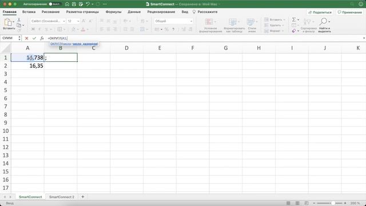Click the Clear eraser icon

294,30
